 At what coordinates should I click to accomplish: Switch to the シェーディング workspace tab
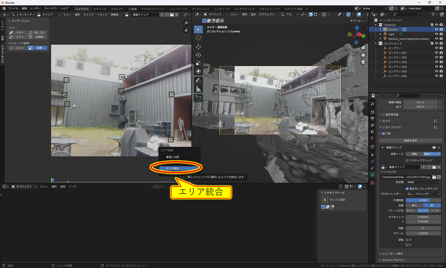178,9
